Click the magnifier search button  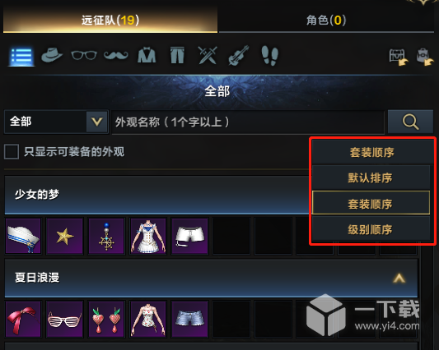point(410,122)
